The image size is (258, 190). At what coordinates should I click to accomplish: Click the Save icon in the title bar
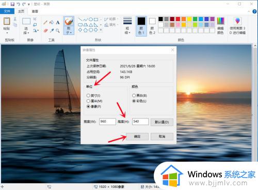[12, 4]
